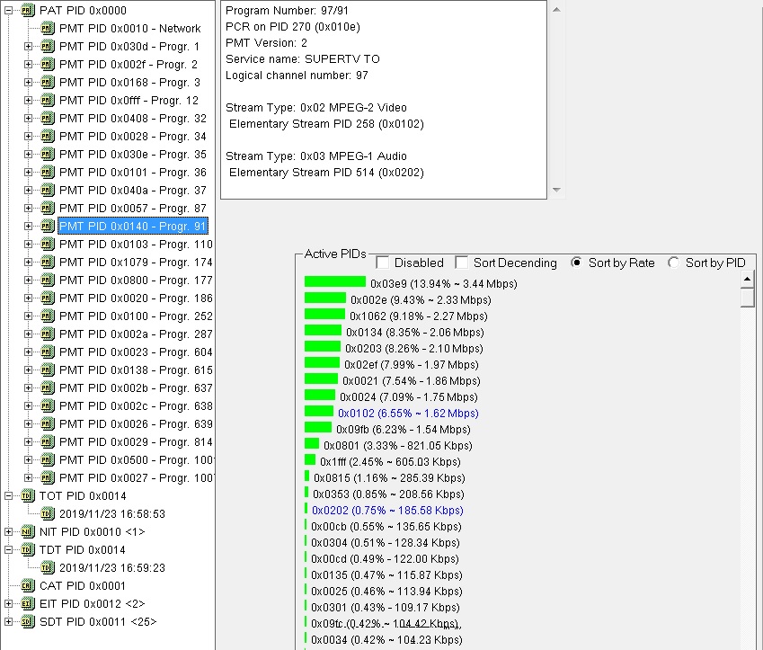763x650 pixels.
Task: Select PMT PID 0x0020 - Progr. 186 row
Action: 136,298
